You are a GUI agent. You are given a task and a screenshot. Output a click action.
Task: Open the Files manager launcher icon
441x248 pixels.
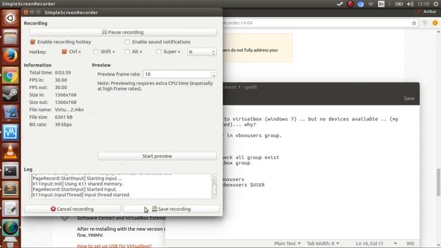pyautogui.click(x=10, y=37)
